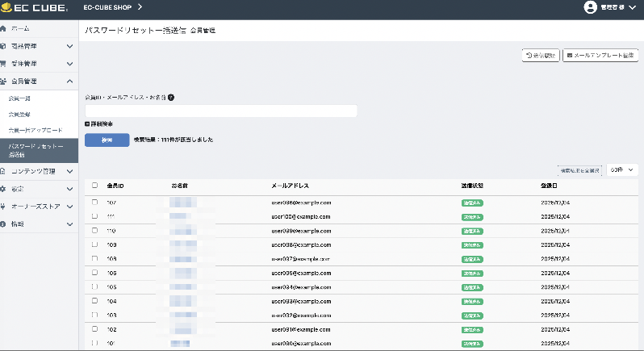Viewport: 644px width, 351px height.
Task: Select the checkbox for member ID 103
Action: coord(95,315)
